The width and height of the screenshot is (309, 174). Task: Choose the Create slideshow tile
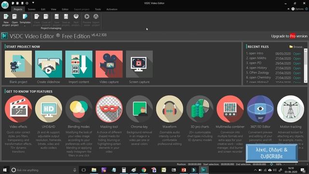click(48, 64)
